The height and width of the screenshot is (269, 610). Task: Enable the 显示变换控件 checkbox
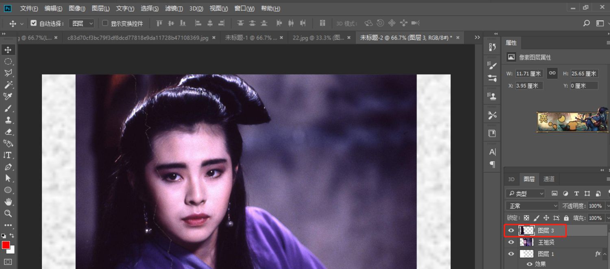tap(105, 23)
